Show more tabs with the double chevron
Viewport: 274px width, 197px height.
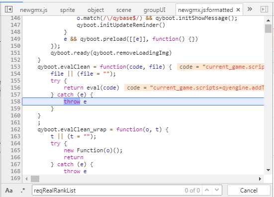point(250,9)
